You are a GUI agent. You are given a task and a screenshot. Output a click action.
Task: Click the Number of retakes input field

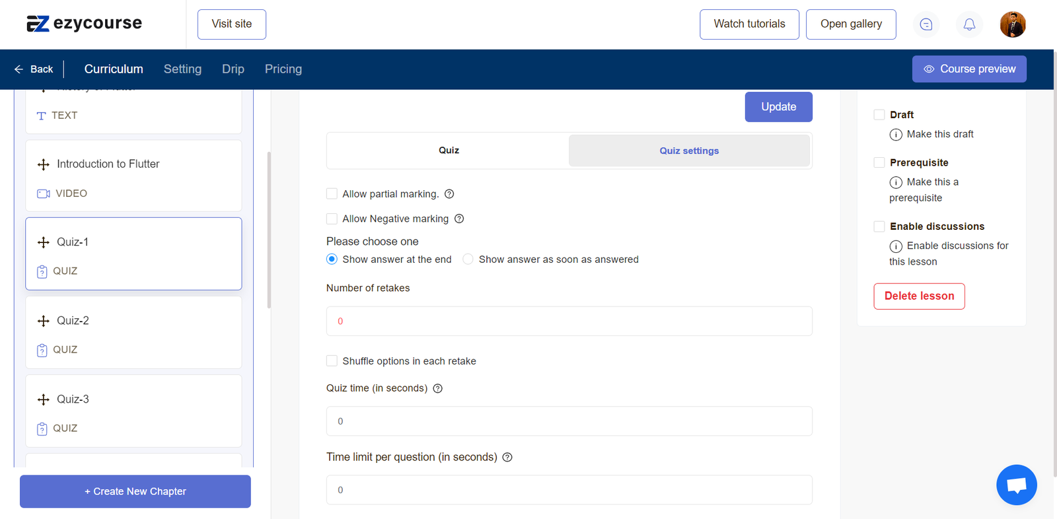[569, 322]
